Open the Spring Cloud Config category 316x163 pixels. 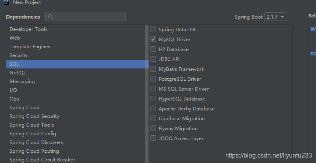[76, 133]
